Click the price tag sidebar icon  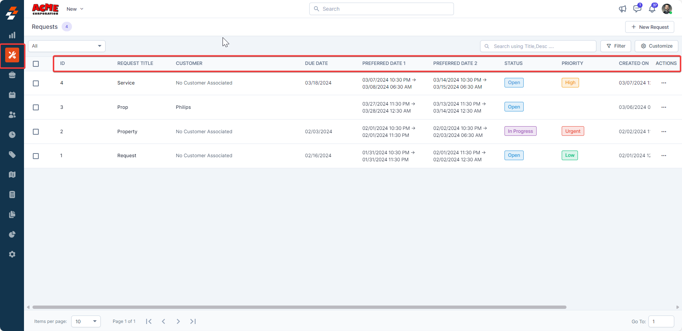[12, 155]
